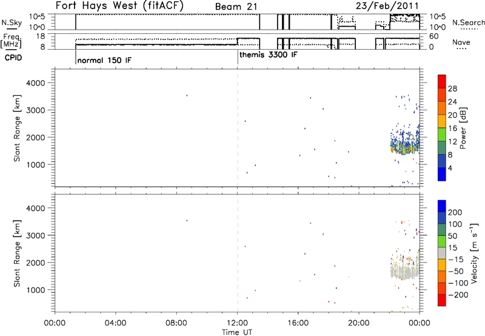Click the '16:00' time tick label
Viewport: 485px width, 336px height.
(298, 323)
